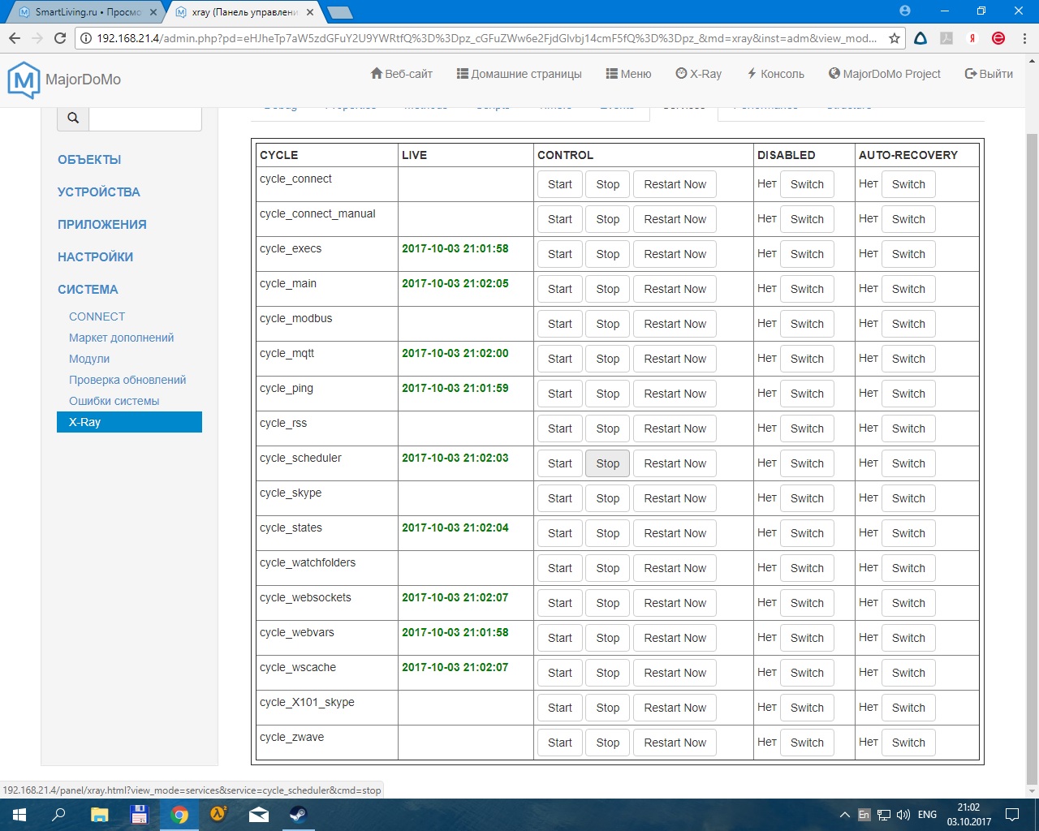Reload the page with browser refresh icon
Viewport: 1039px width, 831px height.
[x=60, y=38]
